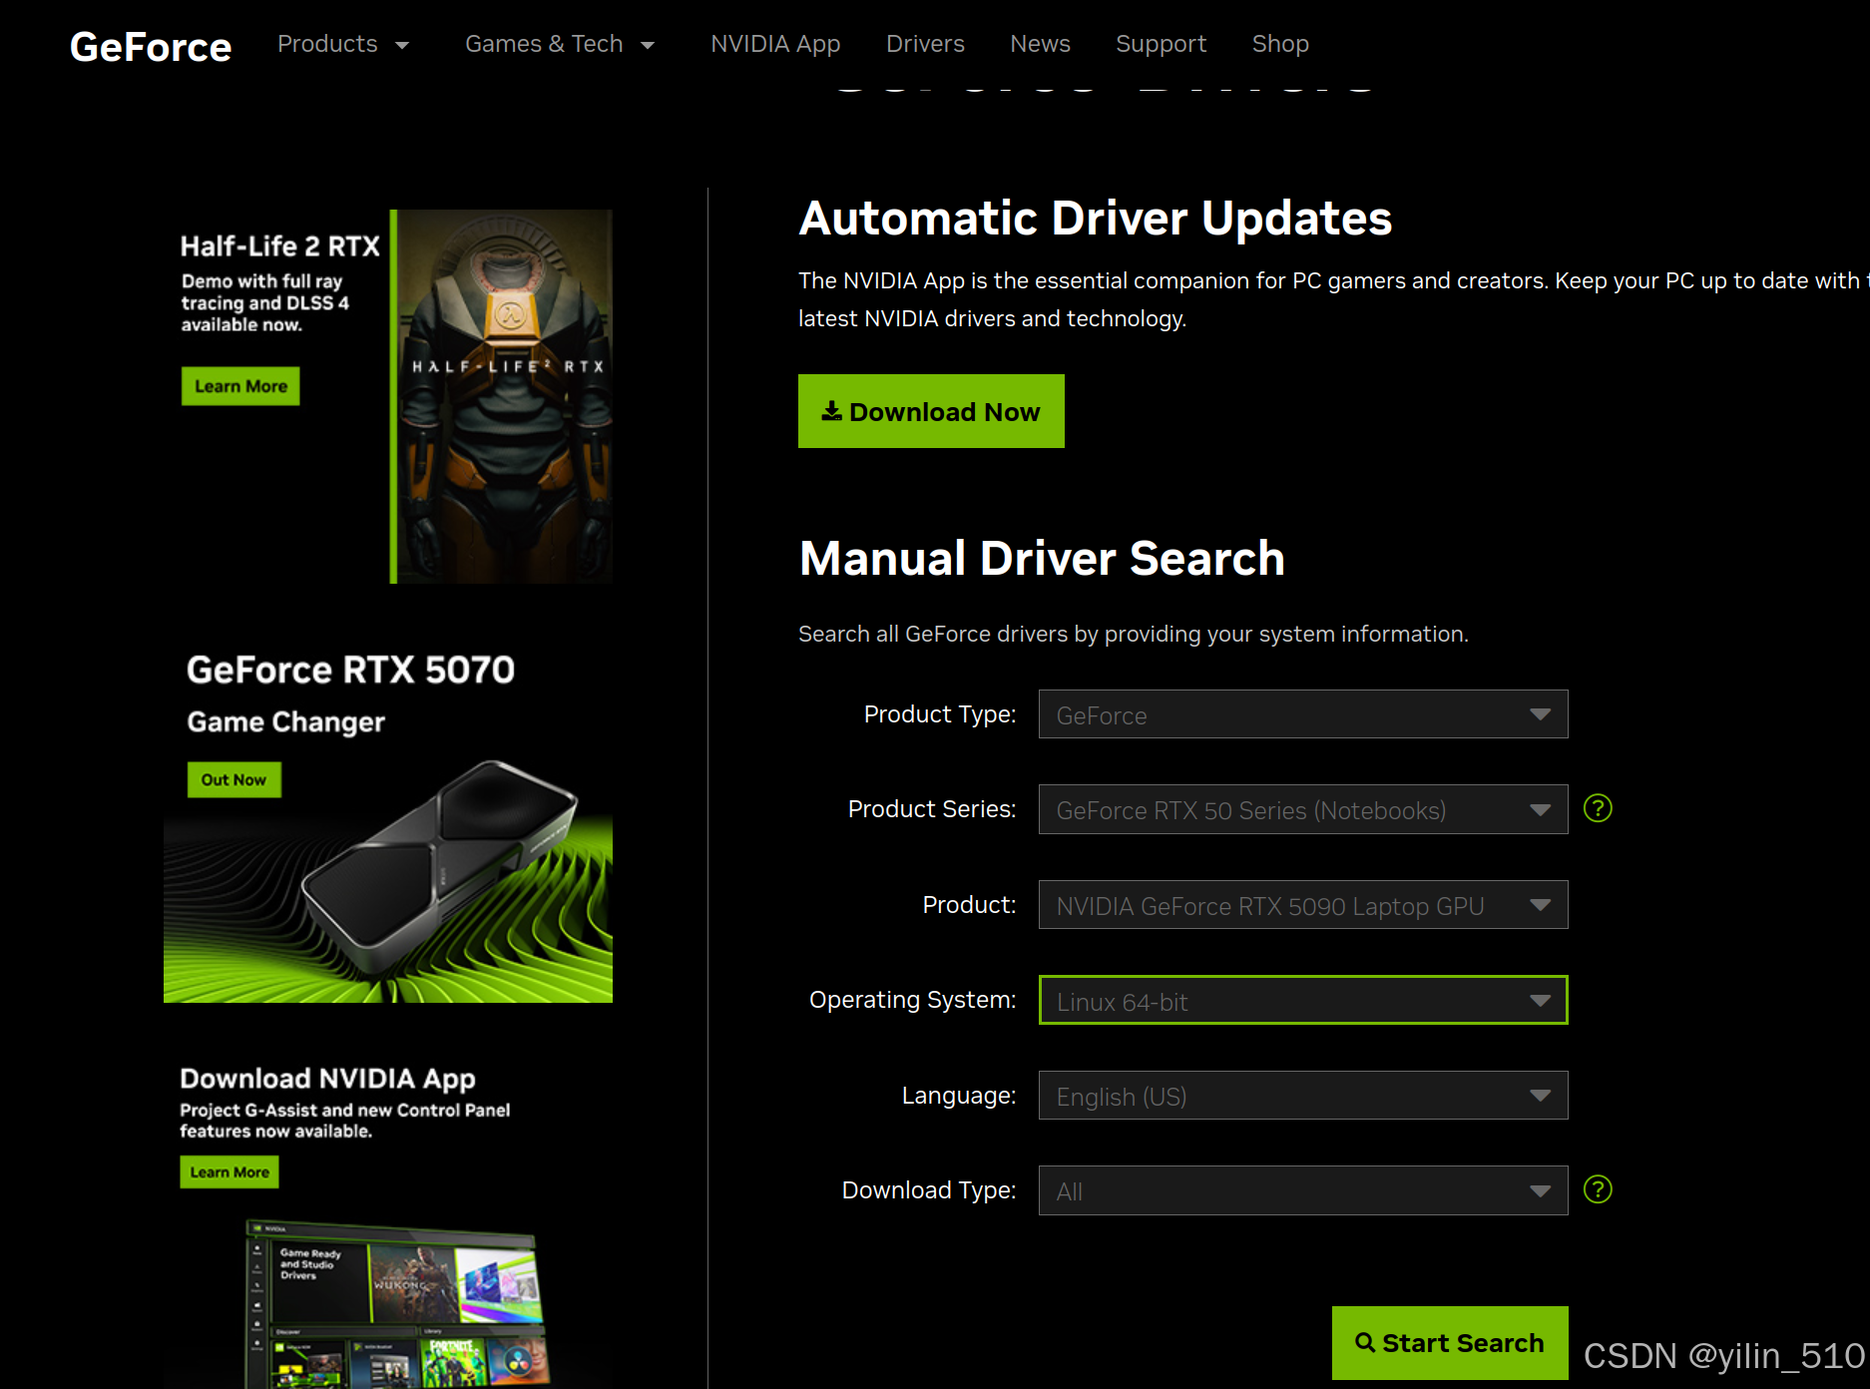Open the Download Type dropdown

click(x=1303, y=1190)
